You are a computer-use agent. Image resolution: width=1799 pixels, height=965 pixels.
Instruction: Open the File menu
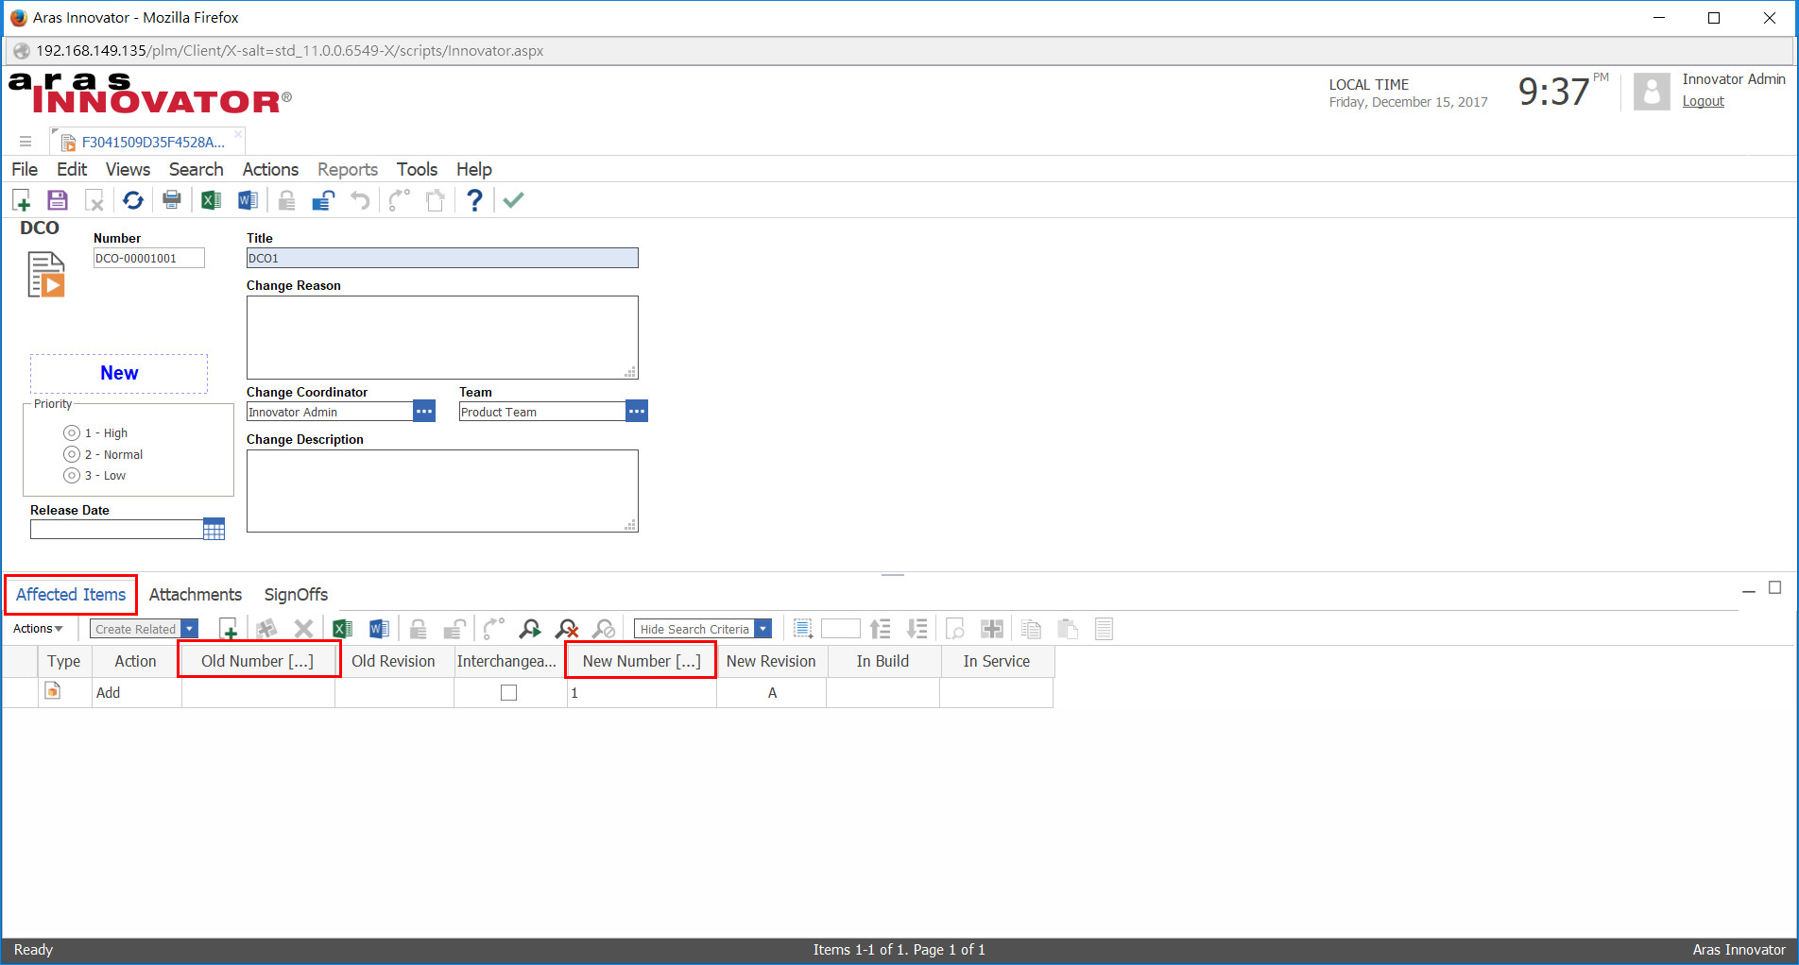(25, 170)
